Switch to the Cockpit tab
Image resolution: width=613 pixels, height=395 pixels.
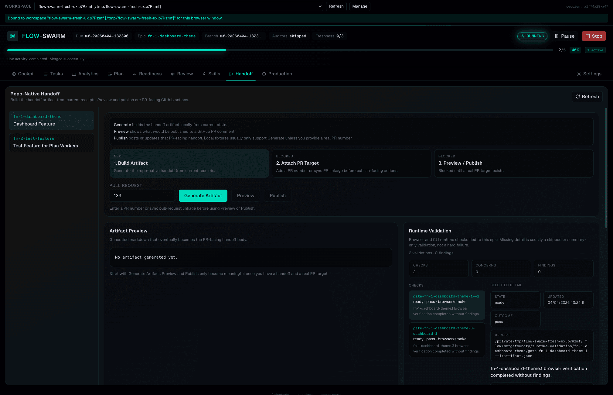(x=23, y=74)
